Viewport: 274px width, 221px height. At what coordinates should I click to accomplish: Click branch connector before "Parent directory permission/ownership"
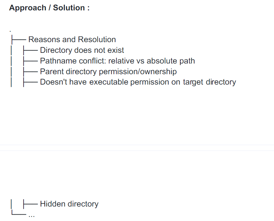coord(31,72)
